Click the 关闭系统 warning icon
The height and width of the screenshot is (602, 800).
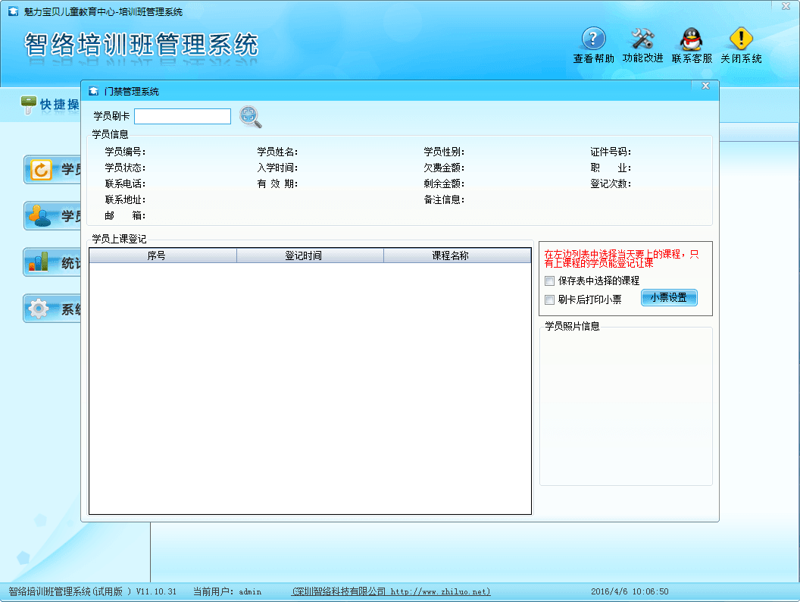coord(740,39)
